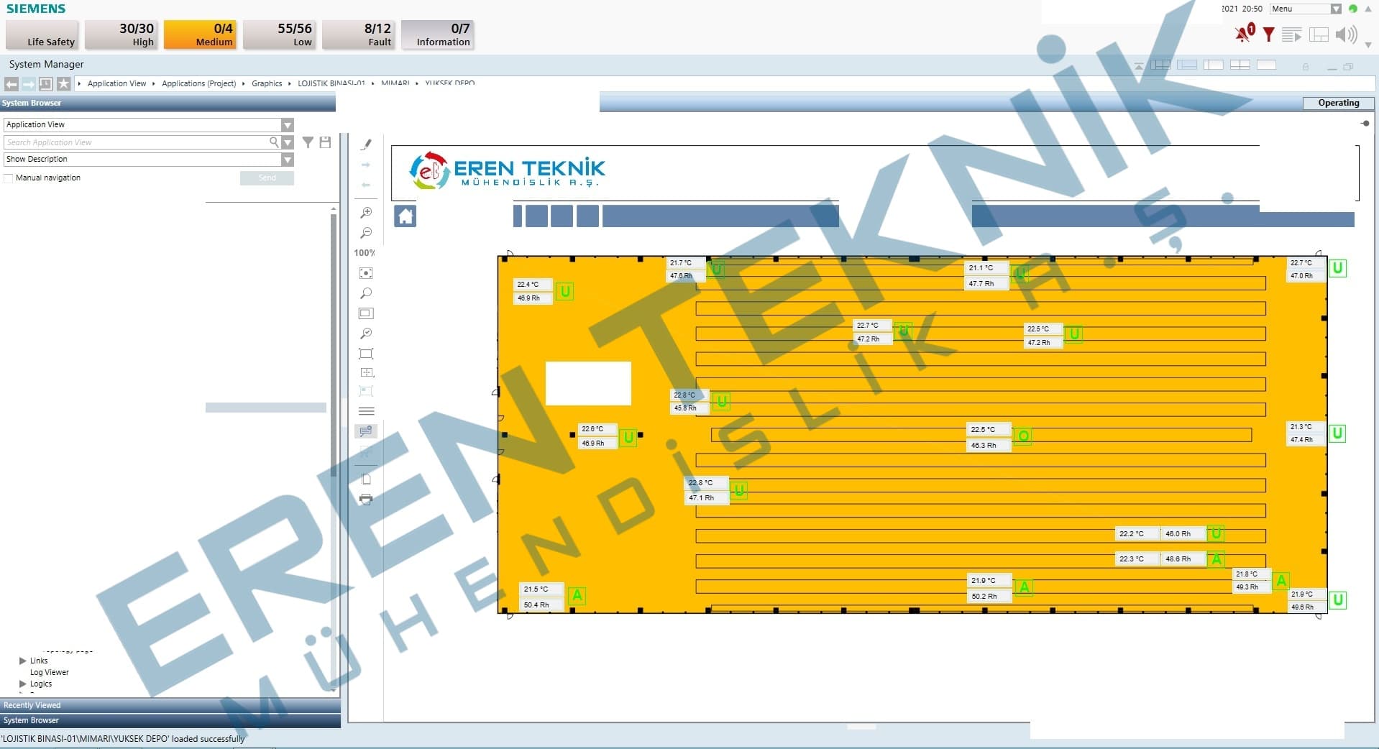The height and width of the screenshot is (749, 1379).
Task: Click the Information 0/7 button
Action: [x=438, y=35]
